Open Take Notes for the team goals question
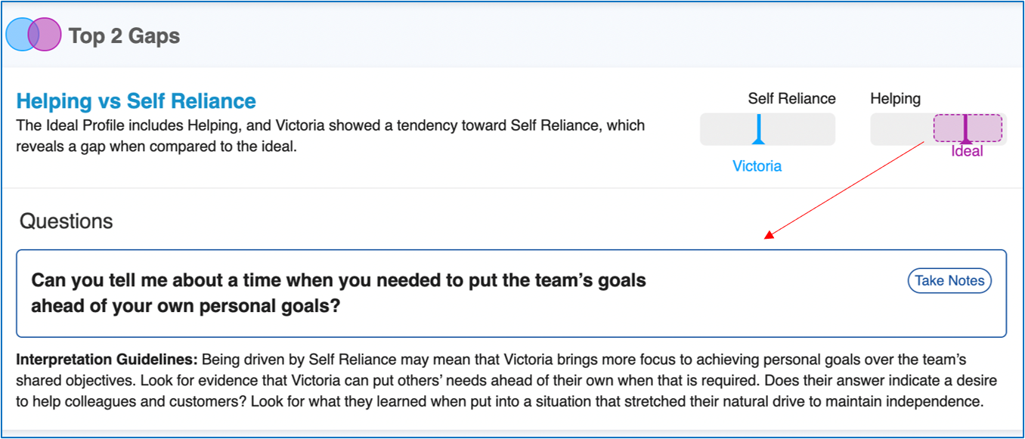The image size is (1025, 439). pos(949,281)
